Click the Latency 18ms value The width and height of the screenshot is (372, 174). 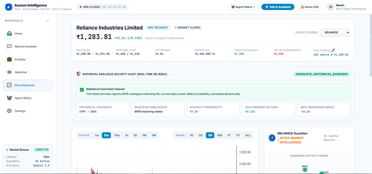tap(47, 157)
